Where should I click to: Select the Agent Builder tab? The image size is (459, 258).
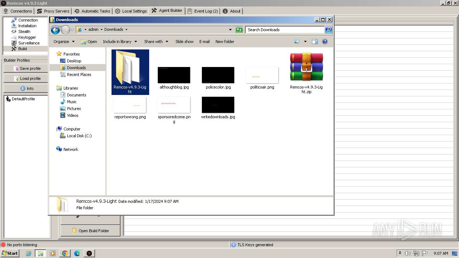pyautogui.click(x=167, y=11)
